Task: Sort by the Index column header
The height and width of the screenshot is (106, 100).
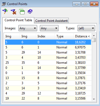Action: pyautogui.click(x=45, y=36)
